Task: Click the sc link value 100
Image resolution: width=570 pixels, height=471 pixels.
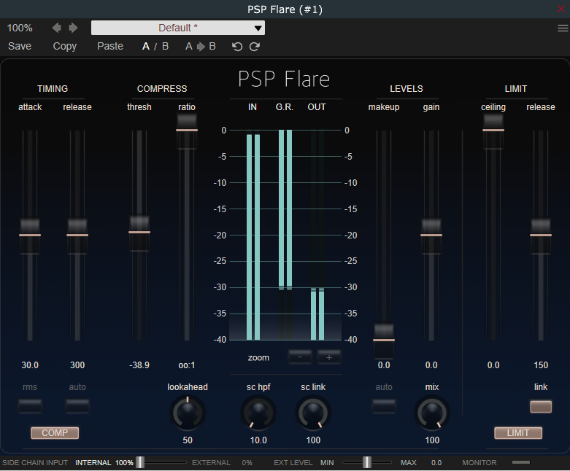Action: (313, 440)
